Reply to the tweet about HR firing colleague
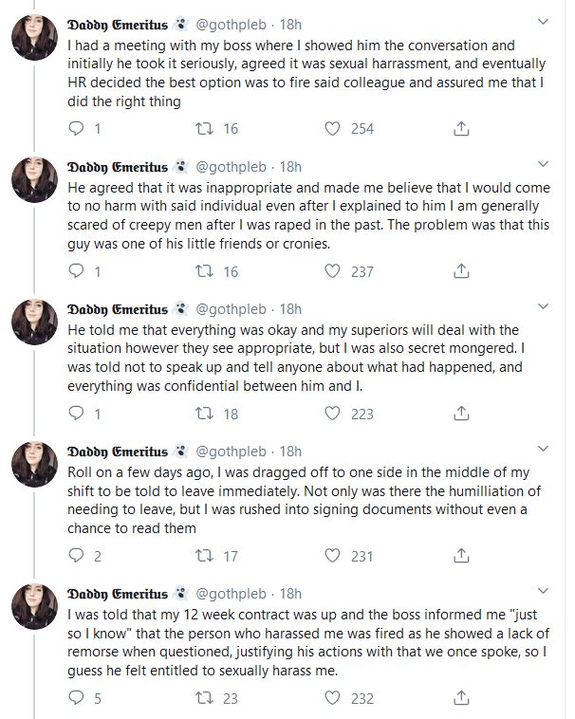The height and width of the screenshot is (719, 575). tap(78, 128)
